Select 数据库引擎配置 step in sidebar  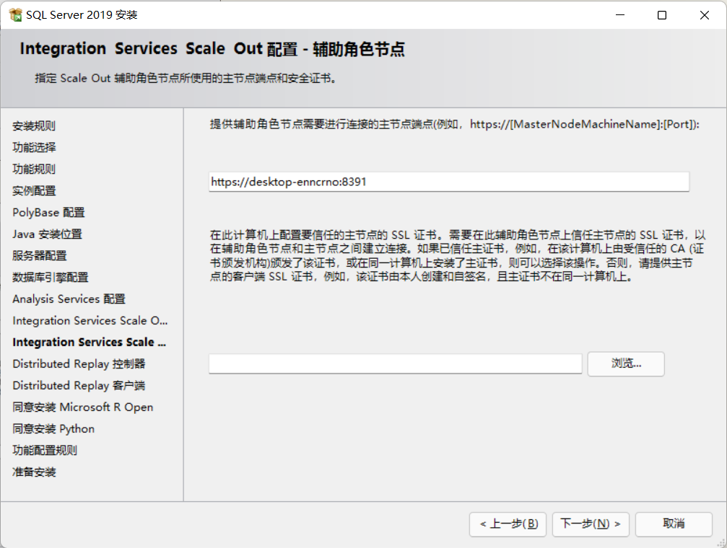tap(50, 277)
